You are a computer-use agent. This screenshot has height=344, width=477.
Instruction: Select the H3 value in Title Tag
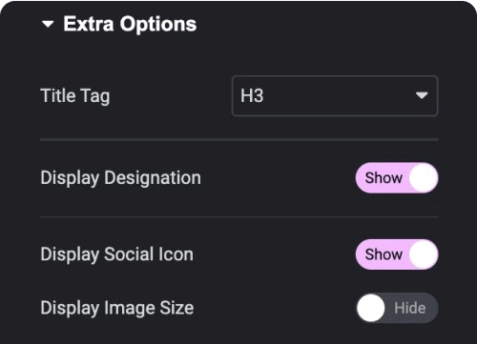click(252, 95)
